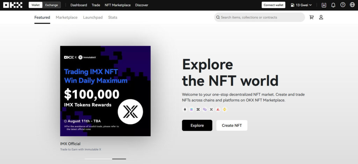Open the Trade menu
358x164 pixels.
click(96, 5)
